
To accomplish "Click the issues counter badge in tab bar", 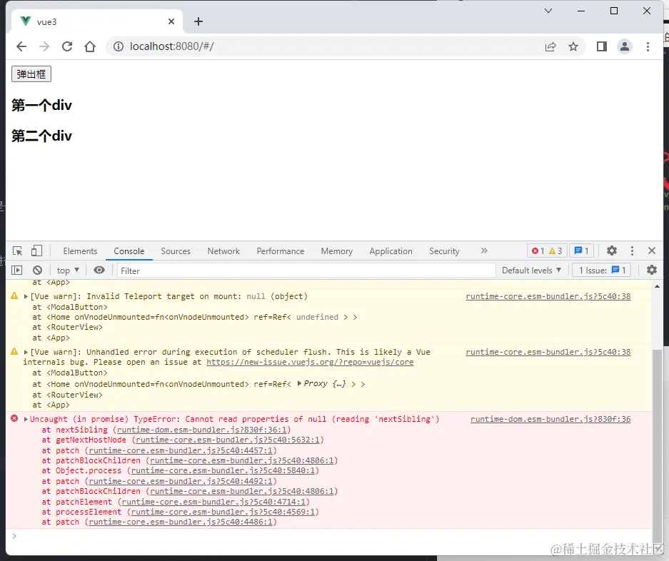I will [x=581, y=251].
